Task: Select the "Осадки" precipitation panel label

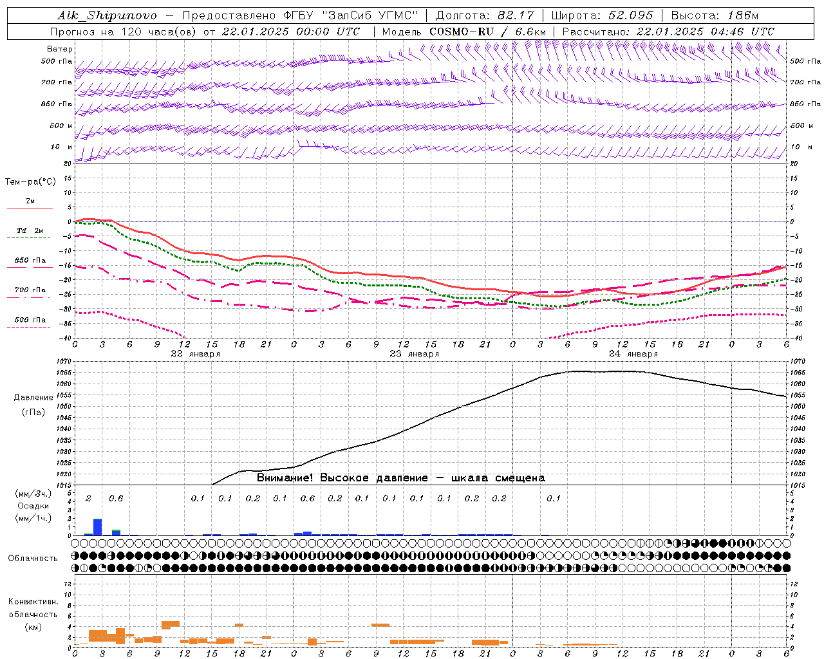Action: coord(33,506)
